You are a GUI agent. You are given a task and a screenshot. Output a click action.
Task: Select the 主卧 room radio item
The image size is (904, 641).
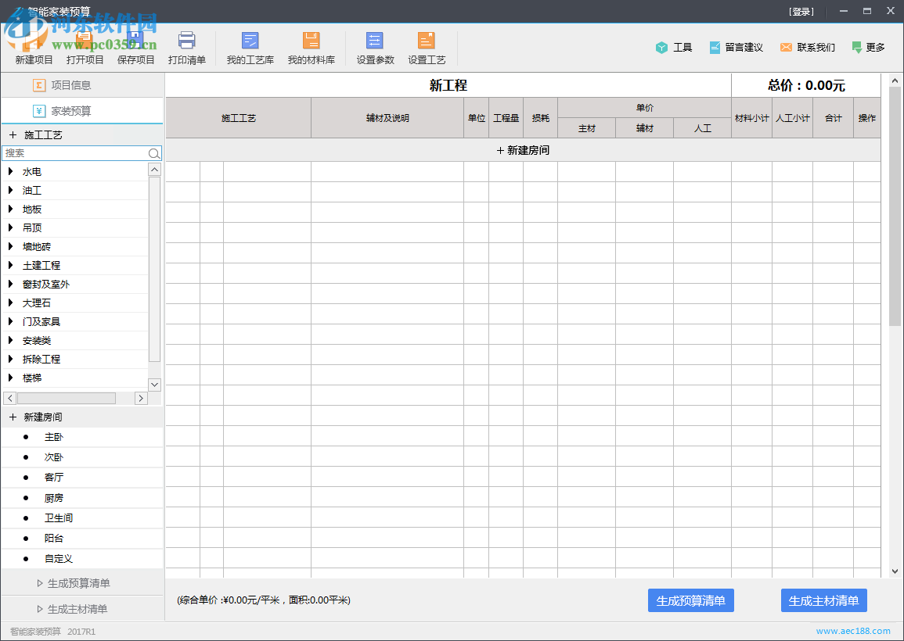53,437
